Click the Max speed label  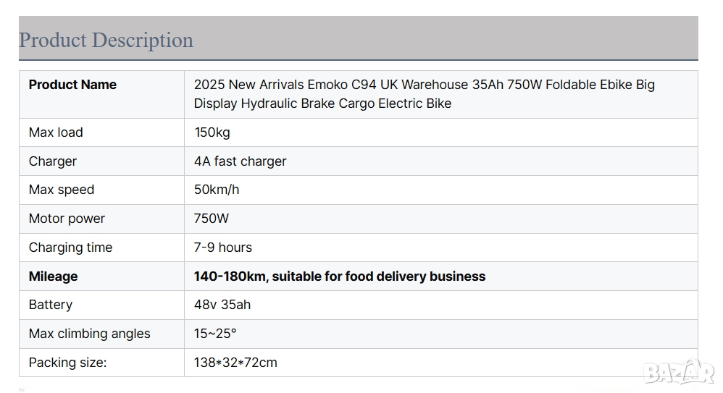pos(62,190)
